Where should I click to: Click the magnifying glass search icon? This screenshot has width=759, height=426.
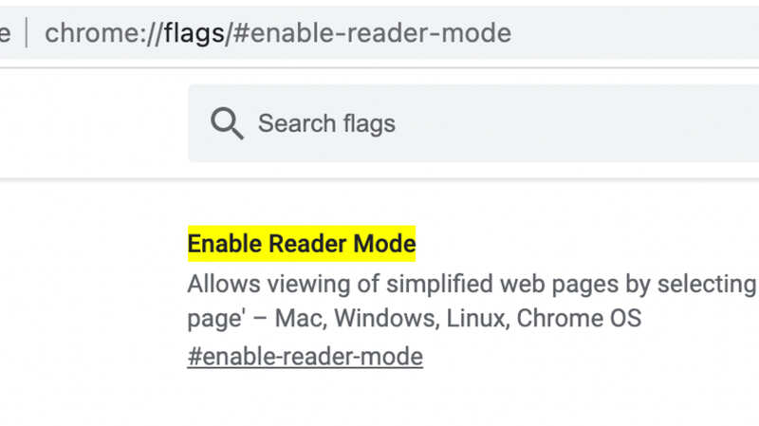[x=227, y=123]
